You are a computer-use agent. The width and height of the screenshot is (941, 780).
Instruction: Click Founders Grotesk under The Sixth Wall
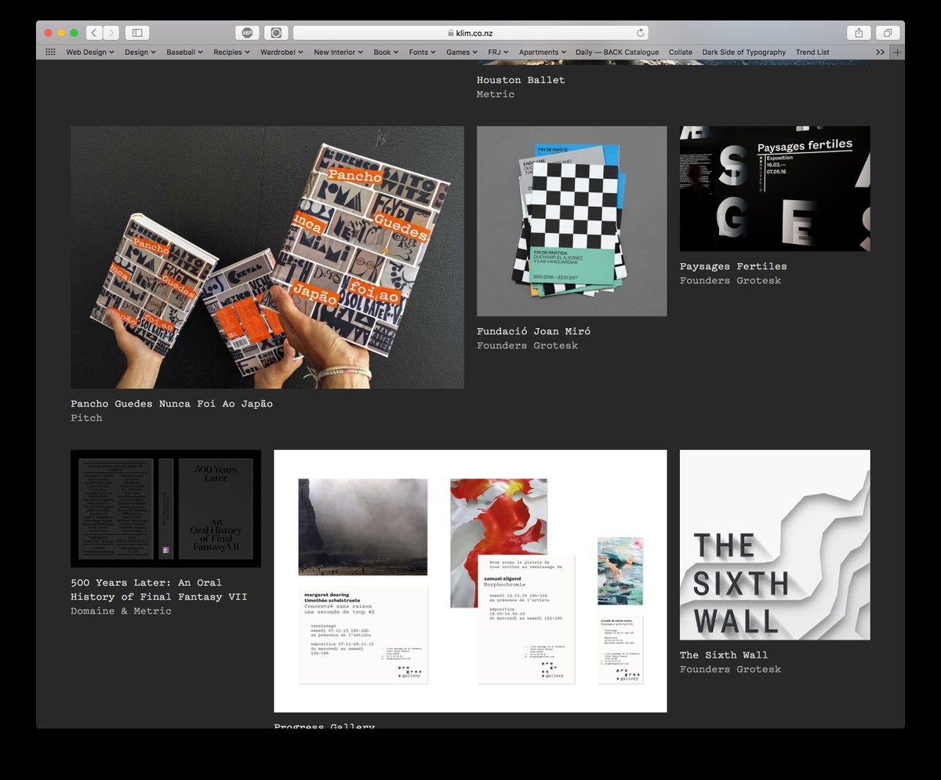point(731,669)
